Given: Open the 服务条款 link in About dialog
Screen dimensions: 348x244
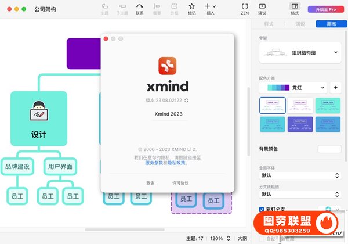Looking at the screenshot, I should [154, 163].
